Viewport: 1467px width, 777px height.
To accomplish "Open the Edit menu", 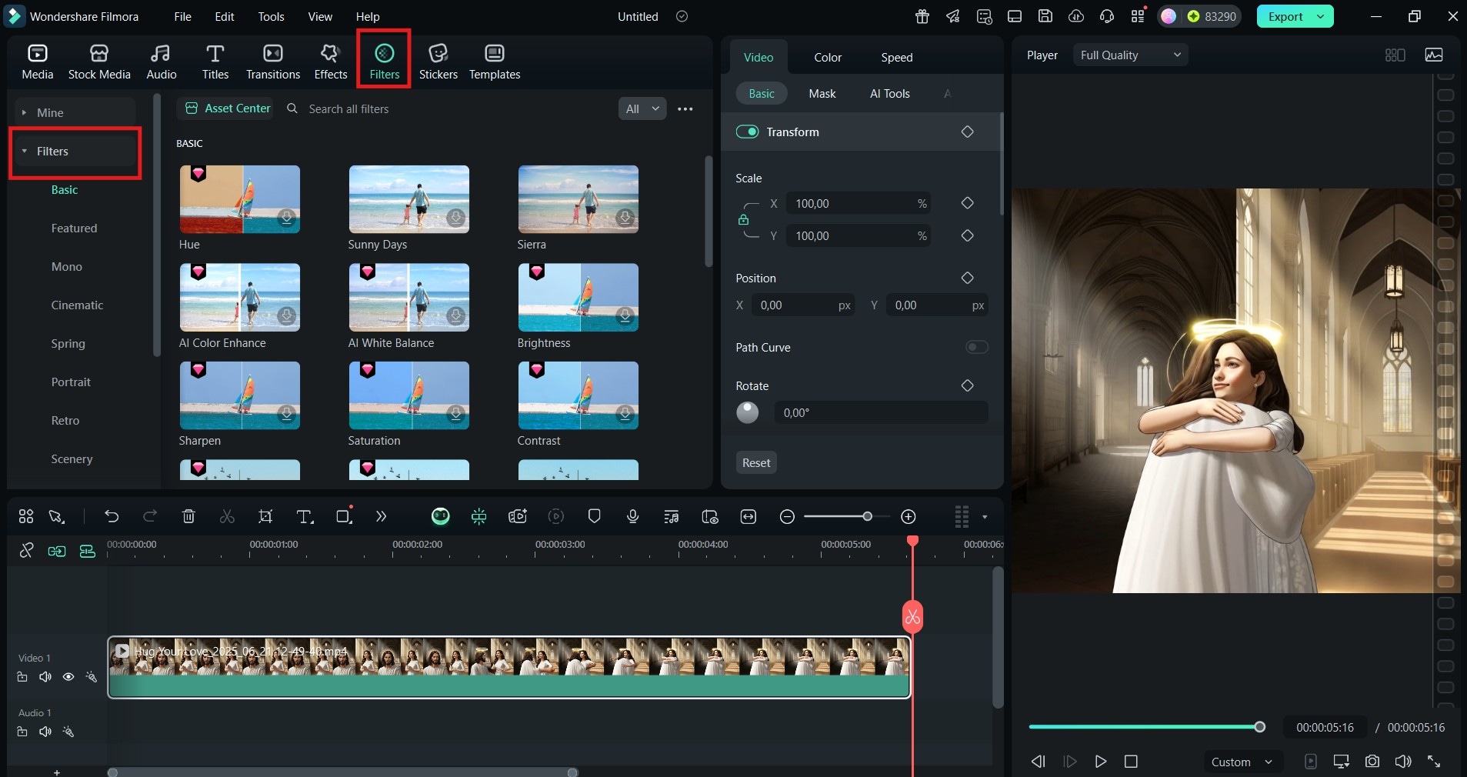I will tap(225, 16).
